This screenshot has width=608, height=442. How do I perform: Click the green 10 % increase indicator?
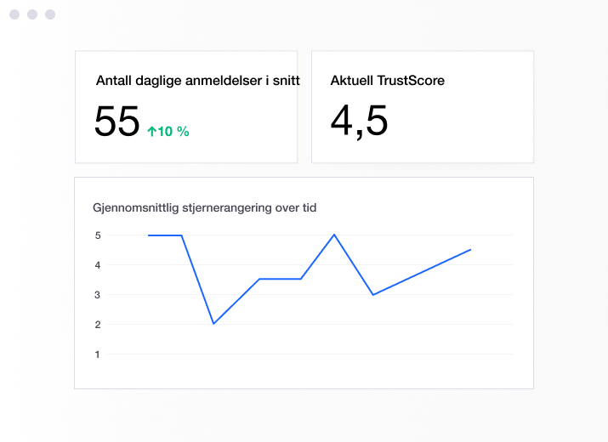coord(168,132)
